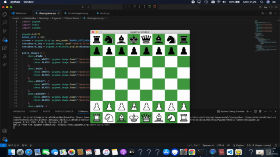Click Spaces: 4 in the status bar

(x=208, y=145)
